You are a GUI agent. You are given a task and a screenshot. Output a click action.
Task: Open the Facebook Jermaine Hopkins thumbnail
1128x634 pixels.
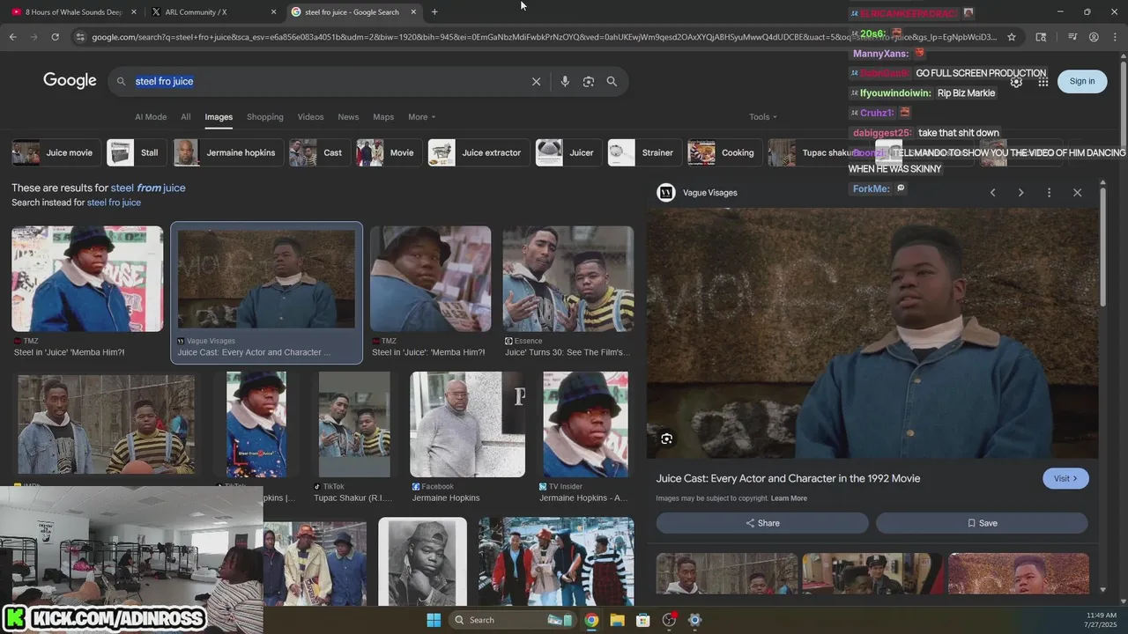coord(467,424)
